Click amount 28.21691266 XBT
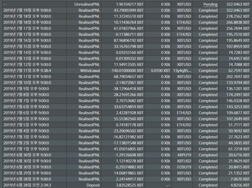252x188 pixels. 128,95
